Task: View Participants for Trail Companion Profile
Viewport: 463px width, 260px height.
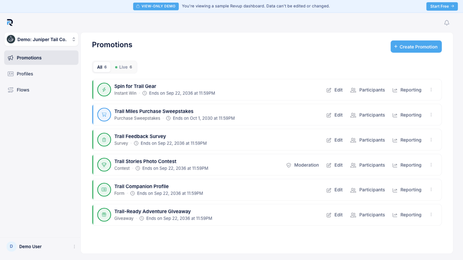Action: (x=368, y=190)
